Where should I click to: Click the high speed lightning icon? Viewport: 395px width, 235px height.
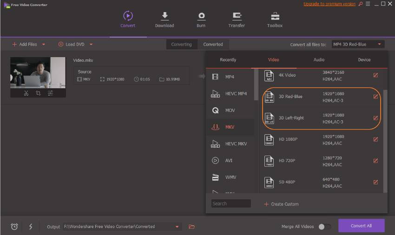(31, 227)
